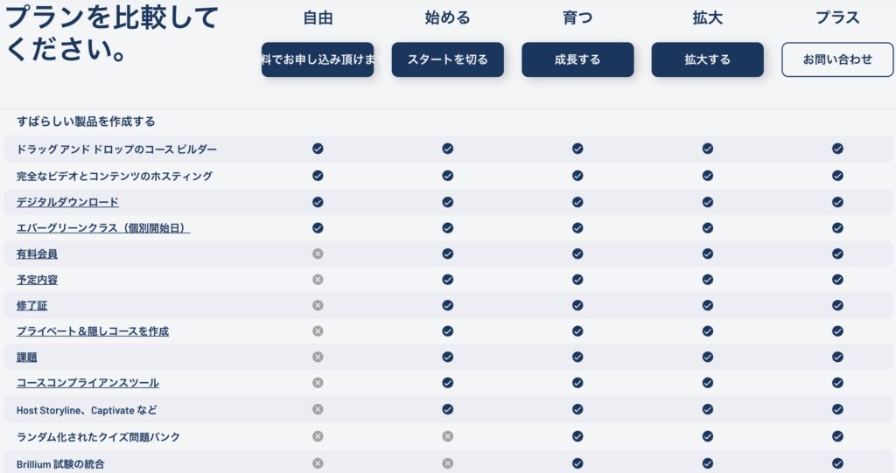
Task: Click gray X for Host Storyline in 自由 column
Action: pyautogui.click(x=318, y=409)
